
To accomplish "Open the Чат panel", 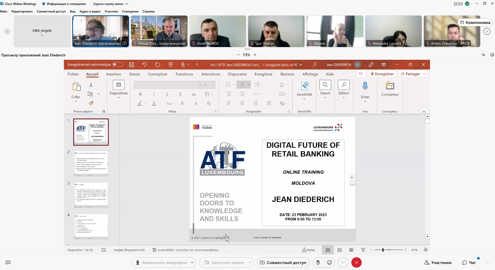I will [469, 262].
